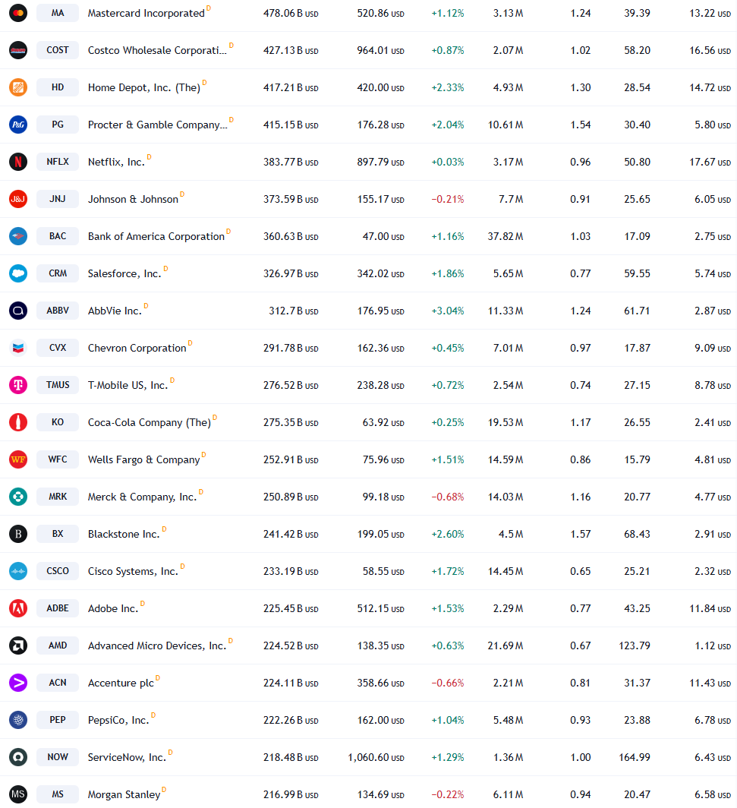Viewport: 737px width, 808px height.
Task: Click the 224.11 B USD market cap
Action: pyautogui.click(x=291, y=683)
